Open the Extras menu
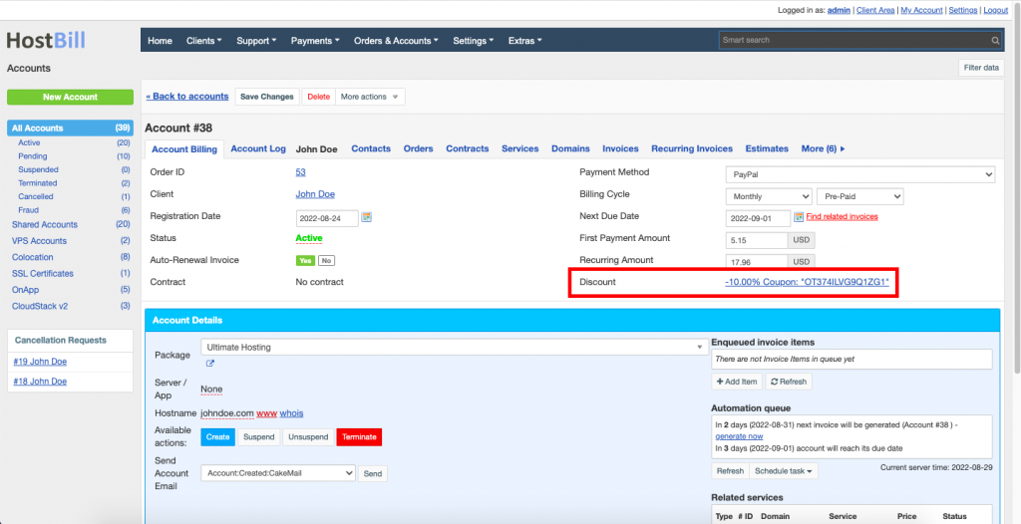 point(524,41)
